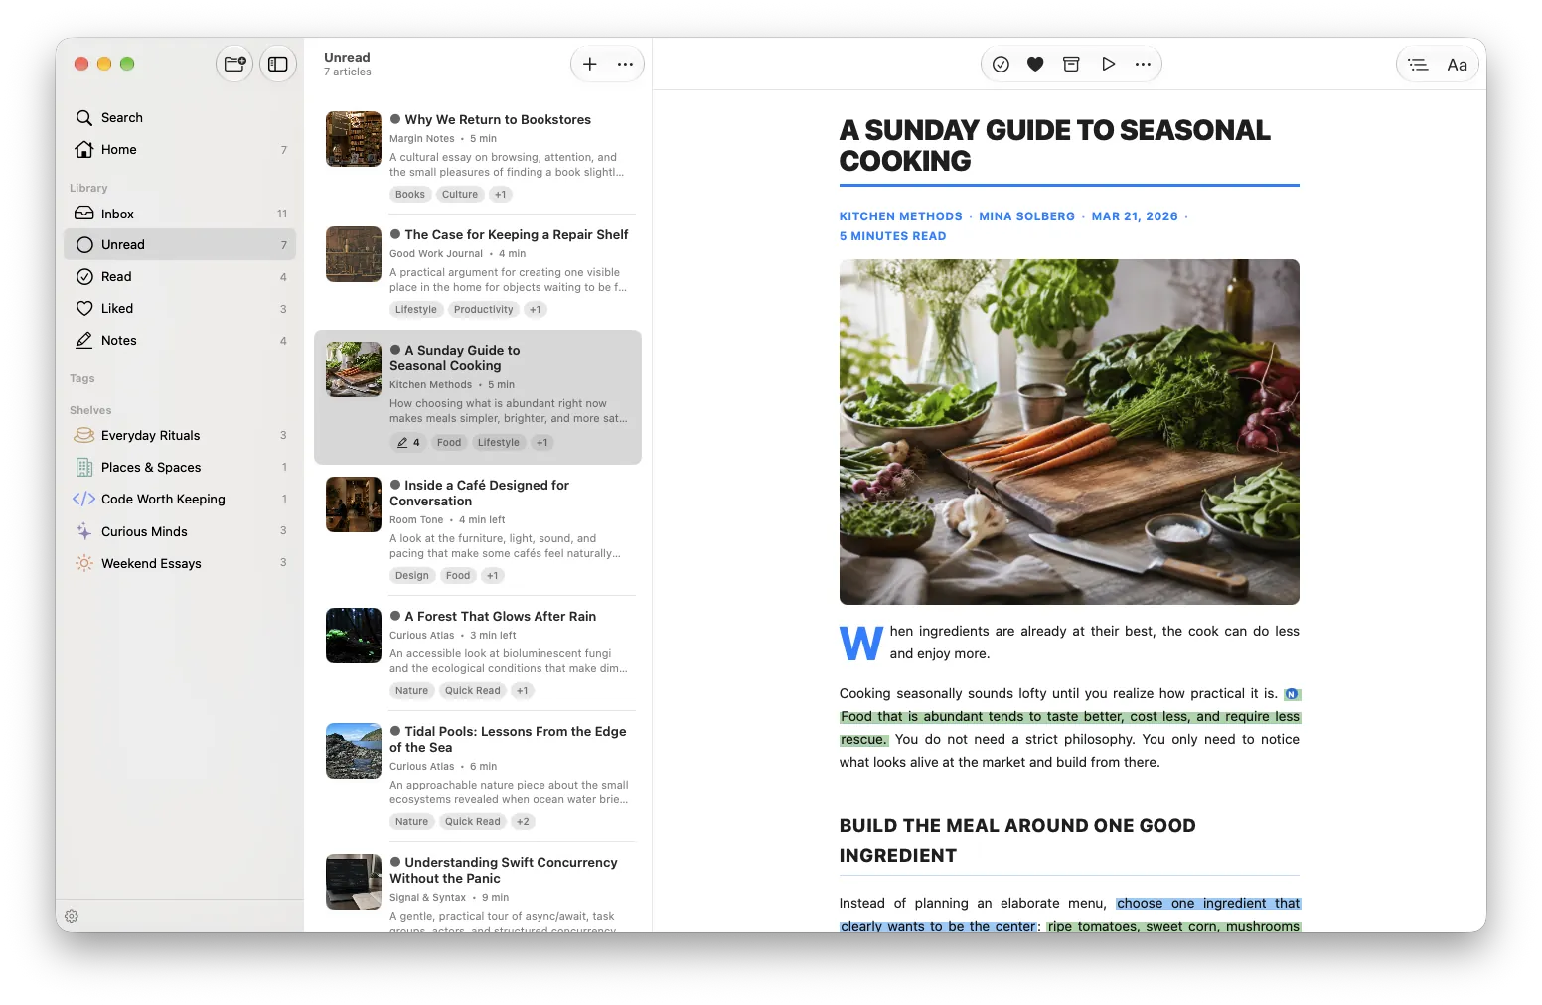Click Lifestyle tag on Sunday Guide article
The height and width of the screenshot is (1005, 1542).
pos(499,443)
